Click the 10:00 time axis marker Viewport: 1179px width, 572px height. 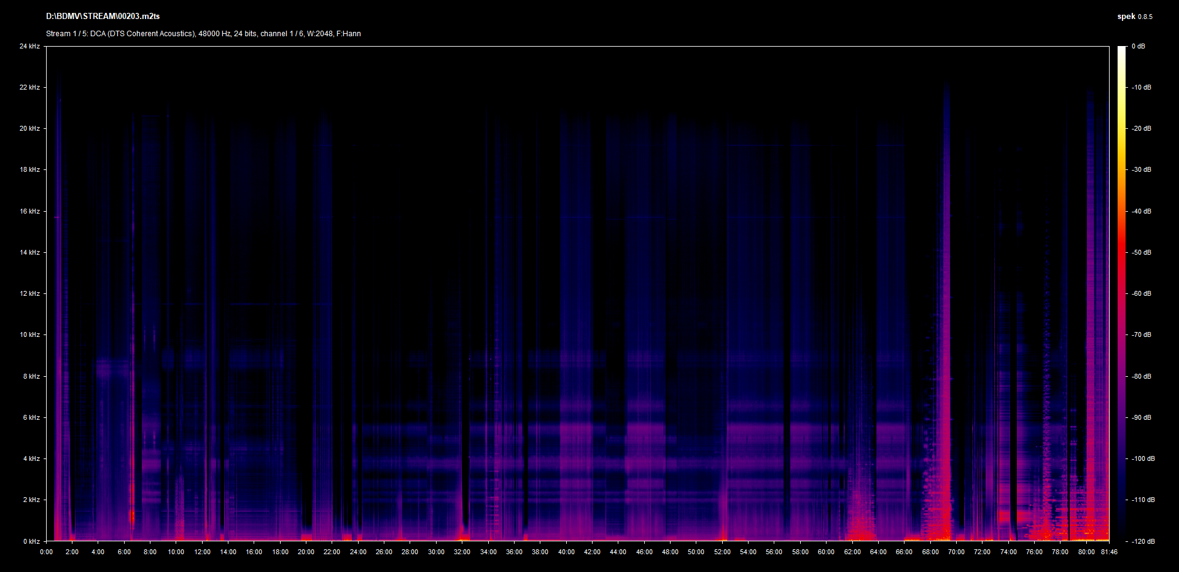(x=176, y=552)
